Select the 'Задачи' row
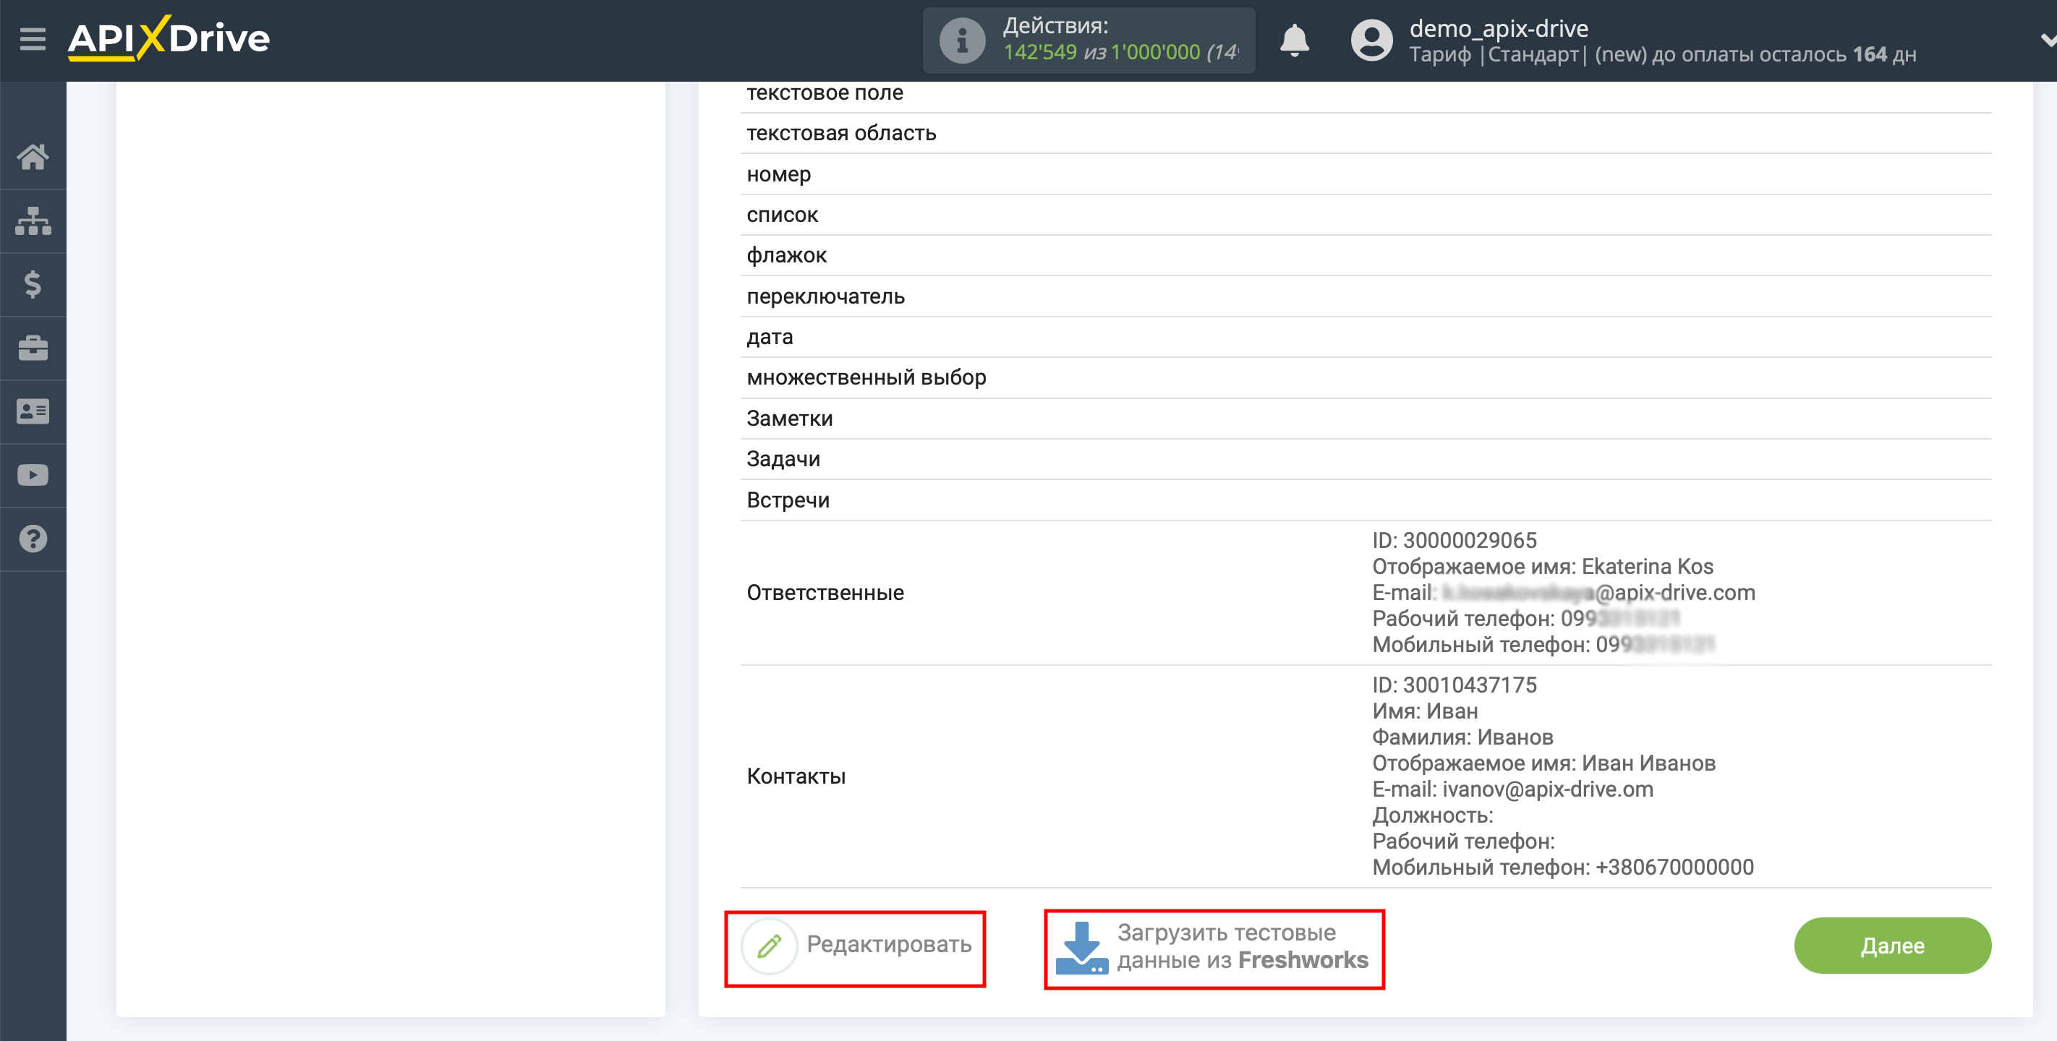The image size is (2057, 1041). (x=1366, y=459)
